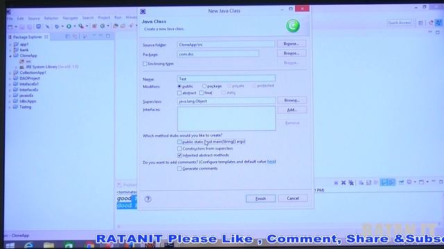Click the Run external tools icon
The width and height of the screenshot is (444, 249).
pos(81,26)
